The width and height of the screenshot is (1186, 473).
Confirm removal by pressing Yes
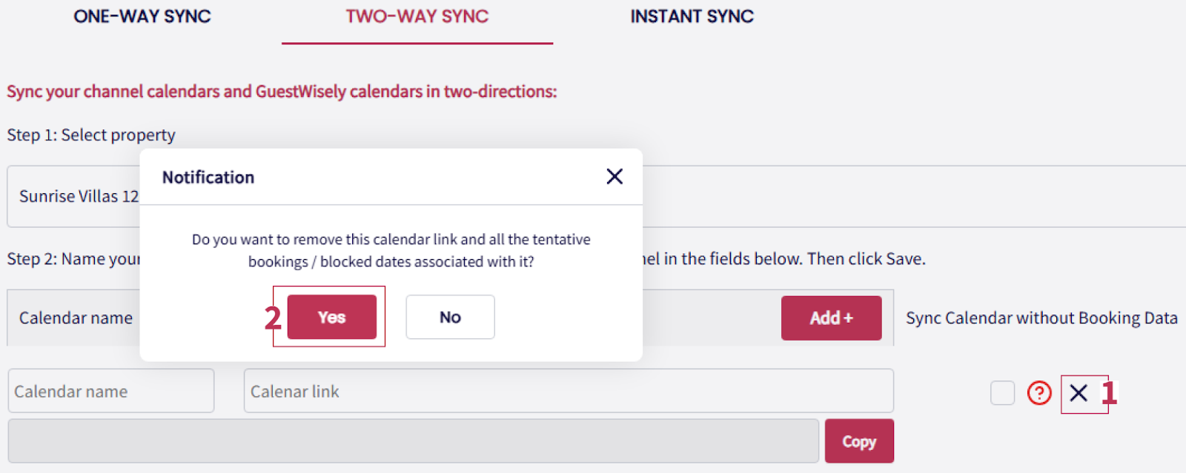point(331,317)
